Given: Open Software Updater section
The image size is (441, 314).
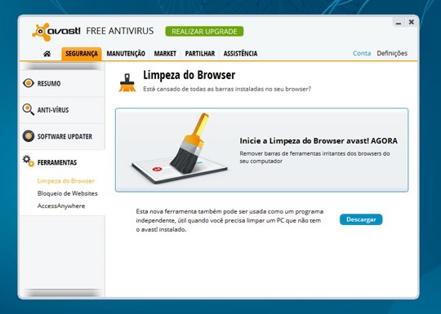Looking at the screenshot, I should [x=62, y=136].
